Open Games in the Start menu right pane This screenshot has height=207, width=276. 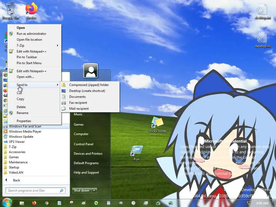pos(79,125)
